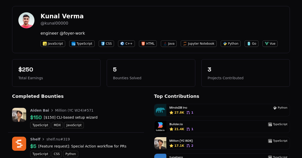Click the Aiden Bai avatar thumbnail

pyautogui.click(x=19, y=115)
